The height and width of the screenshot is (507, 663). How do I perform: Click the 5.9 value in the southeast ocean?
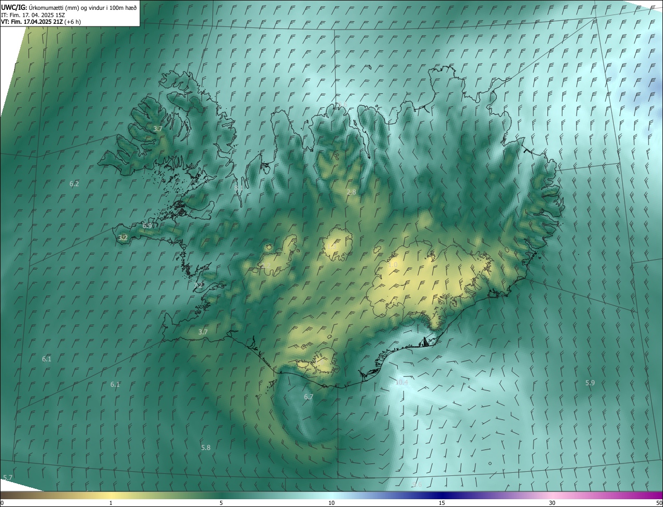590,383
